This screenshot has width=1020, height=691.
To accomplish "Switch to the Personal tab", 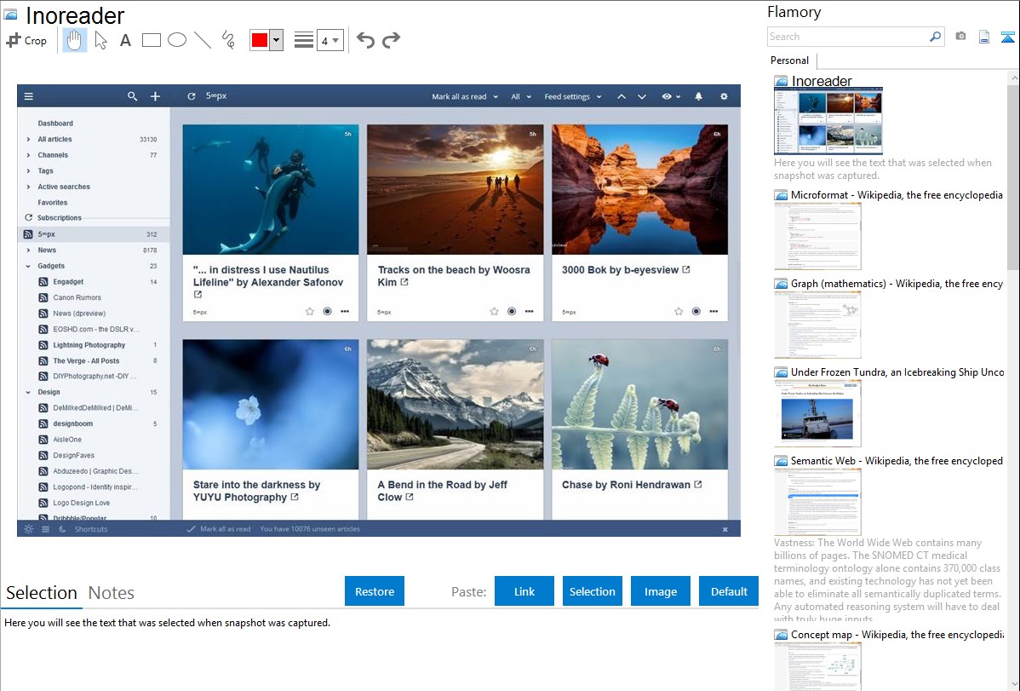I will (x=789, y=60).
